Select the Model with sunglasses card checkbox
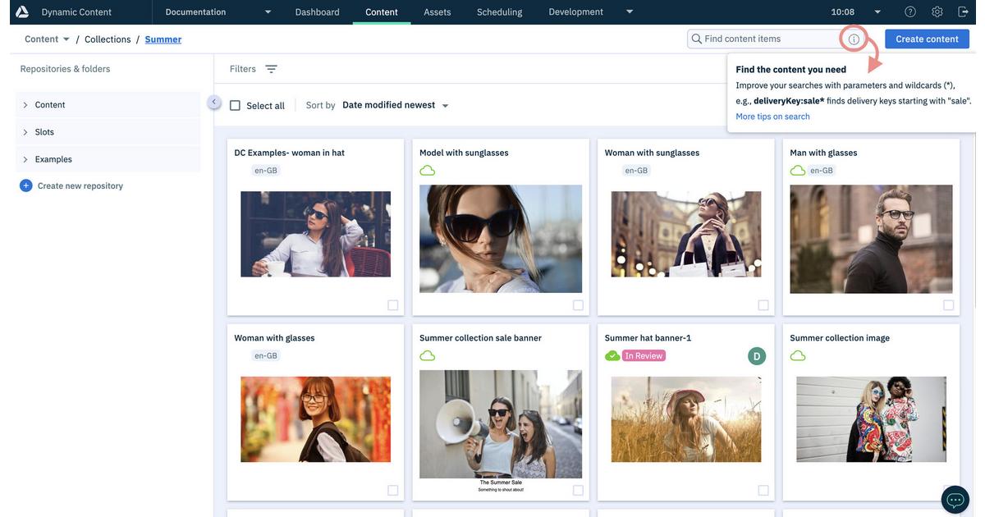Viewport: 985px width, 517px height. pyautogui.click(x=579, y=305)
